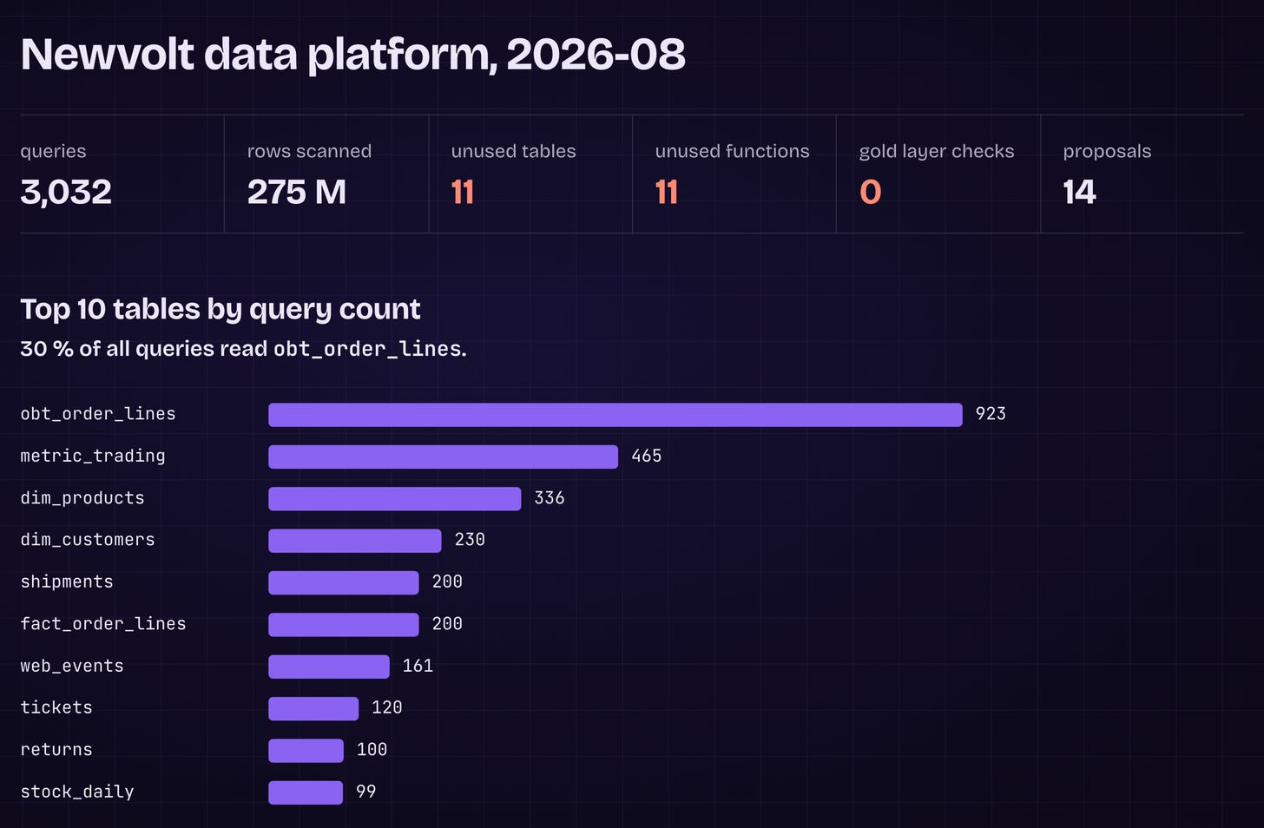Viewport: 1264px width, 828px height.
Task: Click the 'Newvolt data platform, 2026-08' title
Action: click(352, 55)
